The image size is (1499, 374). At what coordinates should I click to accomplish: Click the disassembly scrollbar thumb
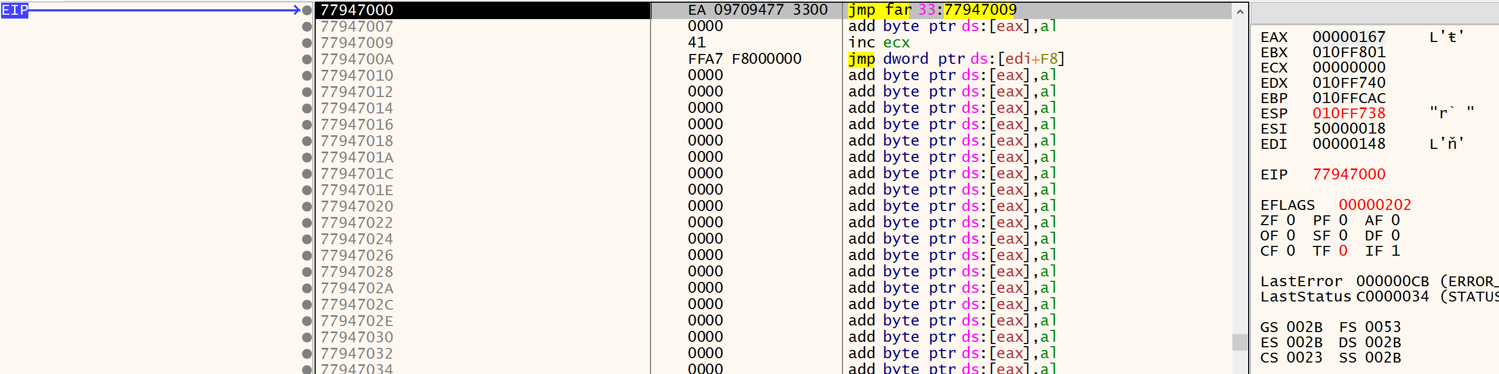click(1239, 342)
